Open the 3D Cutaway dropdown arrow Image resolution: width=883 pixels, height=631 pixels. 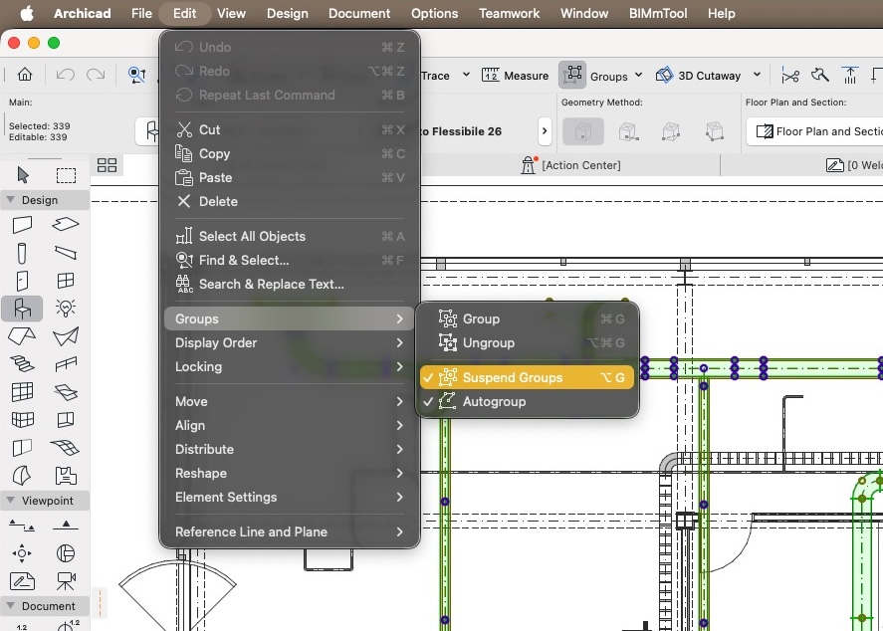tap(757, 75)
